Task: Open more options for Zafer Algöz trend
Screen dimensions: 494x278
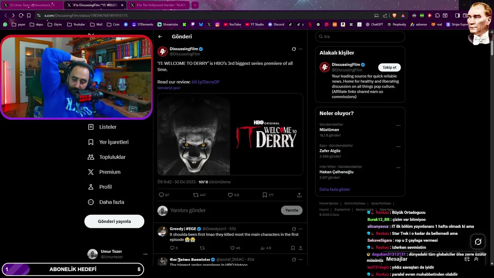Action: point(398,147)
